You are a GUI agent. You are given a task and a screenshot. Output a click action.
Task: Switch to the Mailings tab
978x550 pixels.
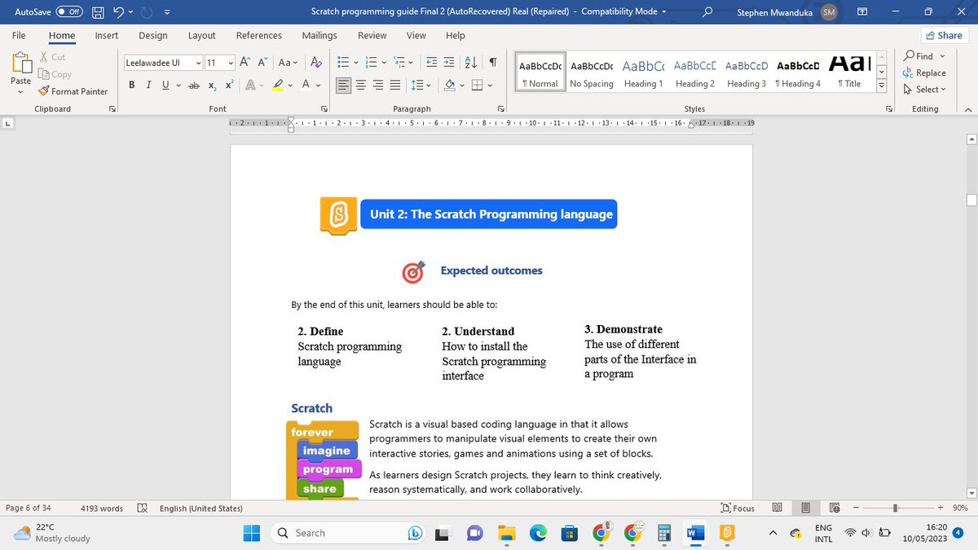[x=319, y=35]
